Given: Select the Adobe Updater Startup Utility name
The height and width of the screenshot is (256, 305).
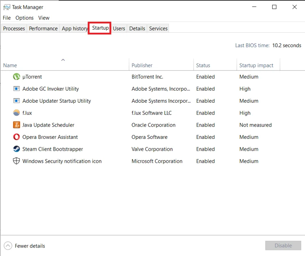Looking at the screenshot, I should (56, 101).
